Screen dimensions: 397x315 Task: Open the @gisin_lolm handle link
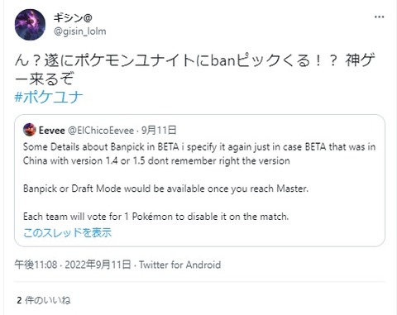(x=80, y=31)
